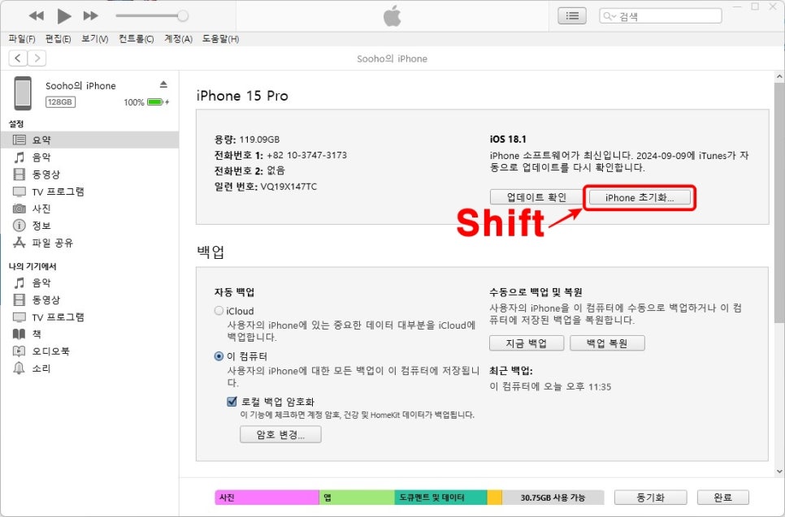Toggle the 로컬 백업 암호화 checkbox

pyautogui.click(x=232, y=401)
